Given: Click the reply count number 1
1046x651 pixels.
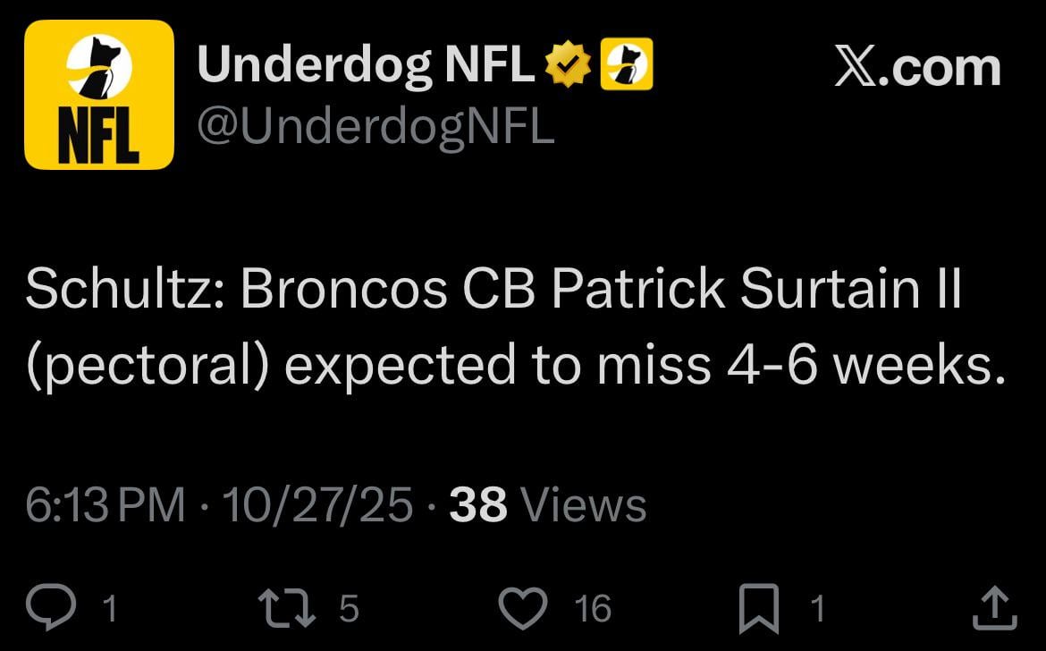Looking at the screenshot, I should tap(109, 610).
